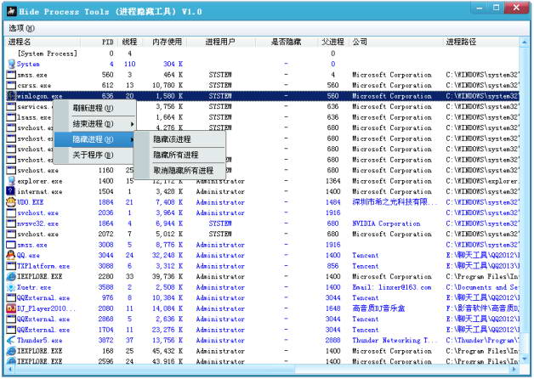The width and height of the screenshot is (534, 379).
Task: Click the DJ_Player2010 process icon
Action: (11, 308)
